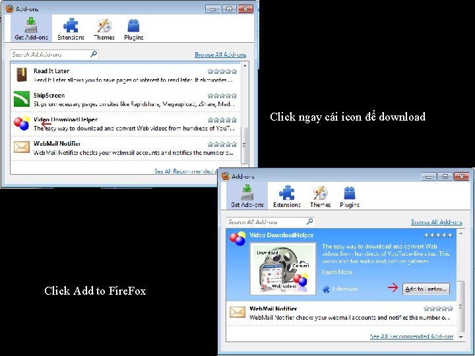Click scrollbar thumb in lower window list

[460, 307]
